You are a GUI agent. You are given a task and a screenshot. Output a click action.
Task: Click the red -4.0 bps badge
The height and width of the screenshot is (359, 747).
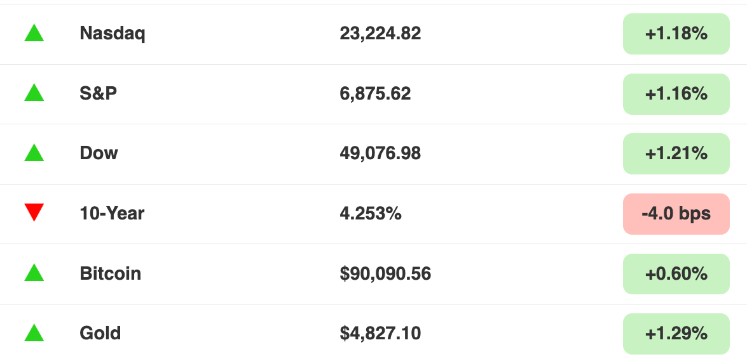(676, 214)
